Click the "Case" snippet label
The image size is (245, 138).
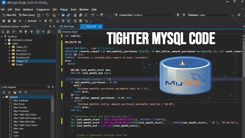tap(16, 136)
